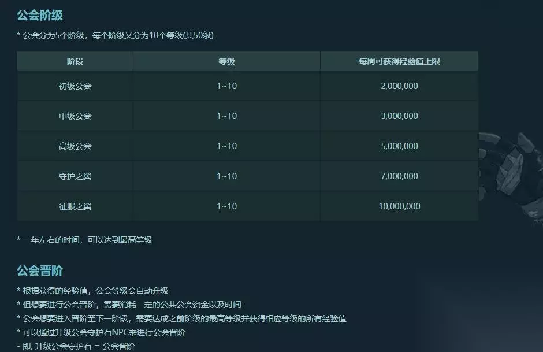Click the 7,000,000 experience cap value
The height and width of the screenshot is (352, 543).
point(399,176)
